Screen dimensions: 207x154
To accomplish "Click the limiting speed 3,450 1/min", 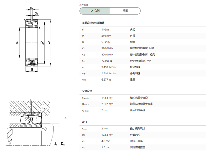I will pos(109,67).
